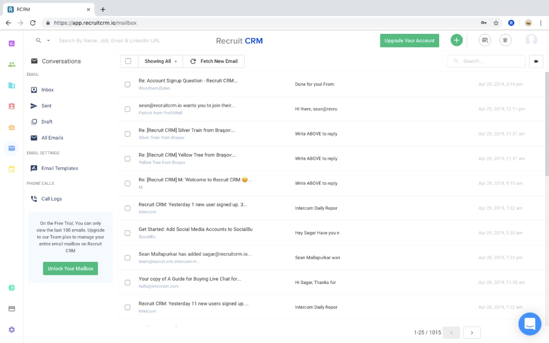Open the Contacts badge icon in sidebar
The image size is (549, 343).
[12, 106]
